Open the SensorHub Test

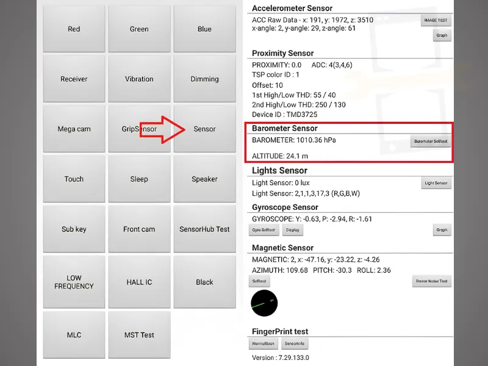pos(204,229)
